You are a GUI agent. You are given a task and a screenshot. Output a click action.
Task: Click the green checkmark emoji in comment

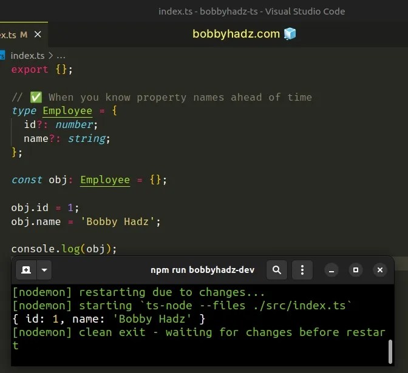[36, 97]
